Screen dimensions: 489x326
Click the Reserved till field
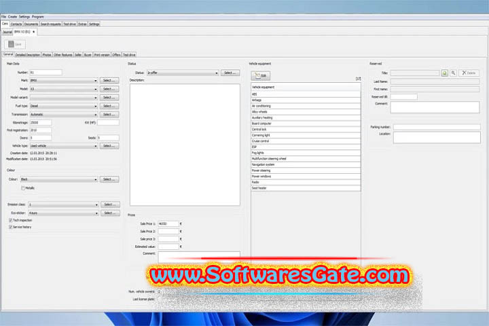[404, 96]
